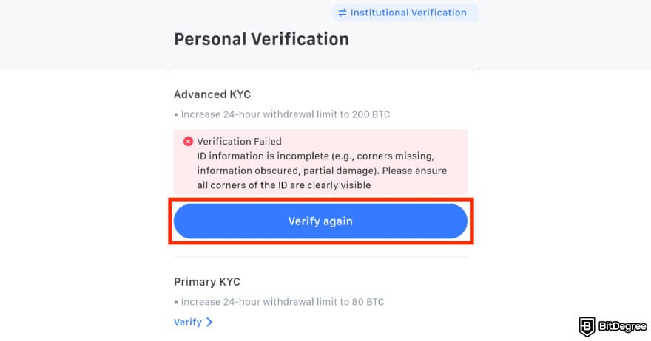The image size is (651, 341).
Task: Click the swap arrows icon beside Institutional Verification
Action: coord(342,13)
